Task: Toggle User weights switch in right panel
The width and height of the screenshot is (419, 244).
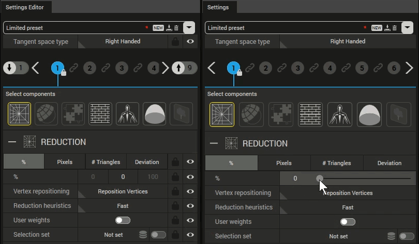Action: (348, 222)
